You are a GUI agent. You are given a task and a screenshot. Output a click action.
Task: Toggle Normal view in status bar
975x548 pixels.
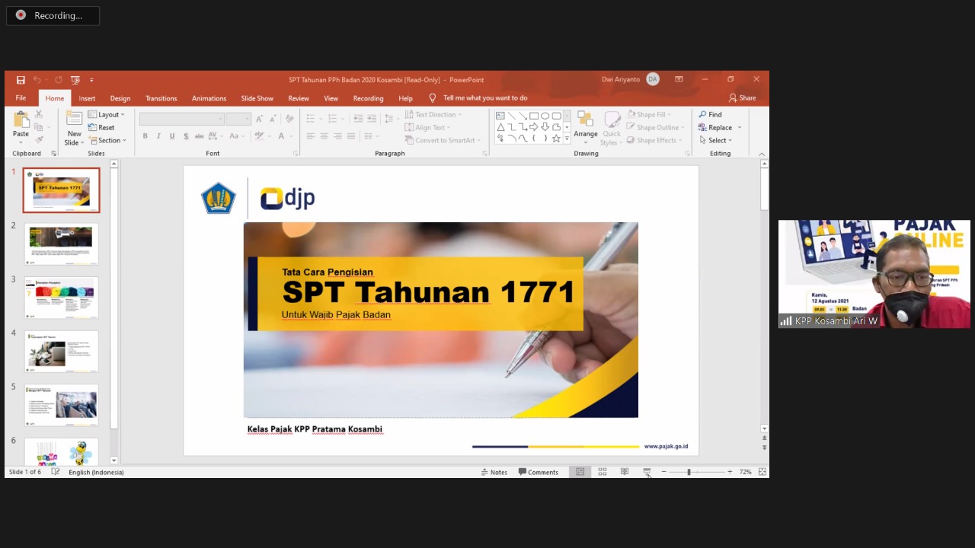(580, 472)
